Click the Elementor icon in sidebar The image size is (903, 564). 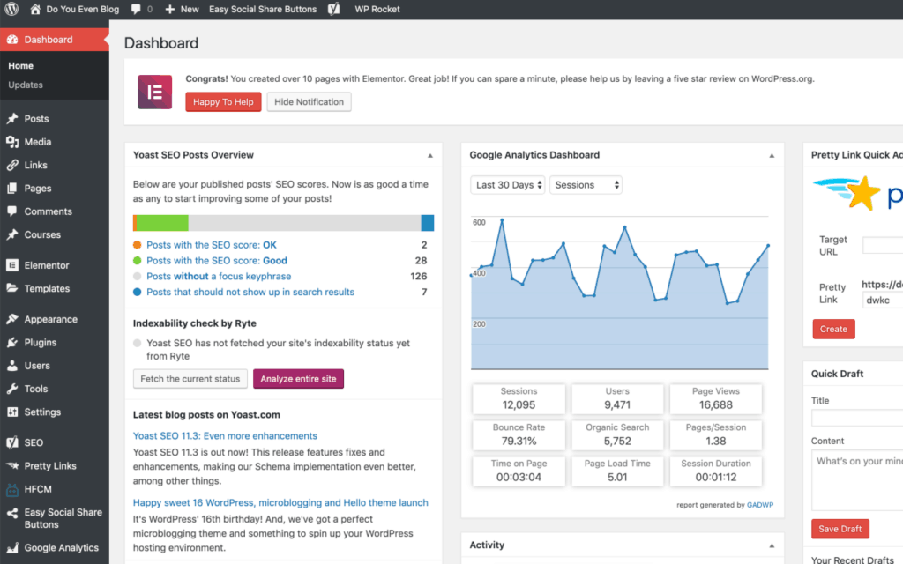coord(12,265)
